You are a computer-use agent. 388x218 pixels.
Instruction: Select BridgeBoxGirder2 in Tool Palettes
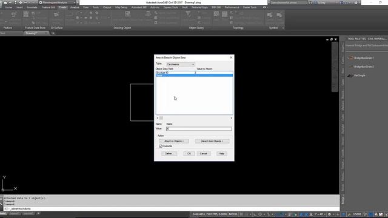click(361, 67)
